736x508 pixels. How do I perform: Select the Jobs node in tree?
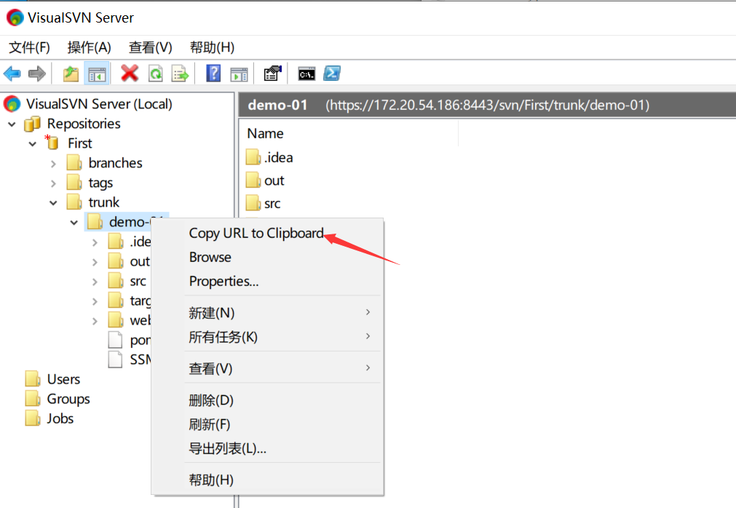60,418
